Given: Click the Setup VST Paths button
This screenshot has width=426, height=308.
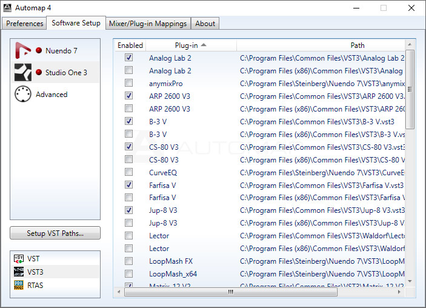Looking at the screenshot, I should (x=55, y=233).
